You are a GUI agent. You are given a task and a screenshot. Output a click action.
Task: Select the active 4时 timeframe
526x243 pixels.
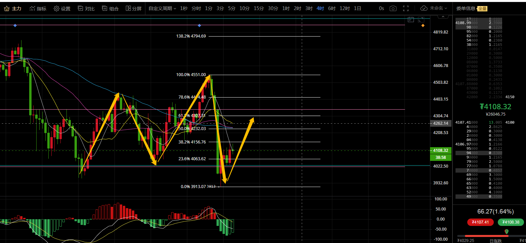[x=320, y=8]
